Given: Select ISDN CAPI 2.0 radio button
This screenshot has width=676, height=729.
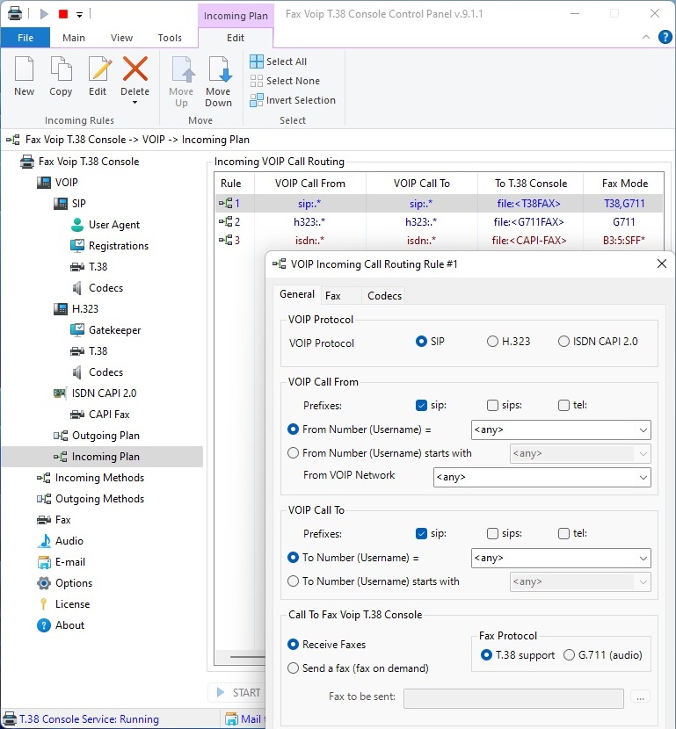Looking at the screenshot, I should pyautogui.click(x=563, y=342).
